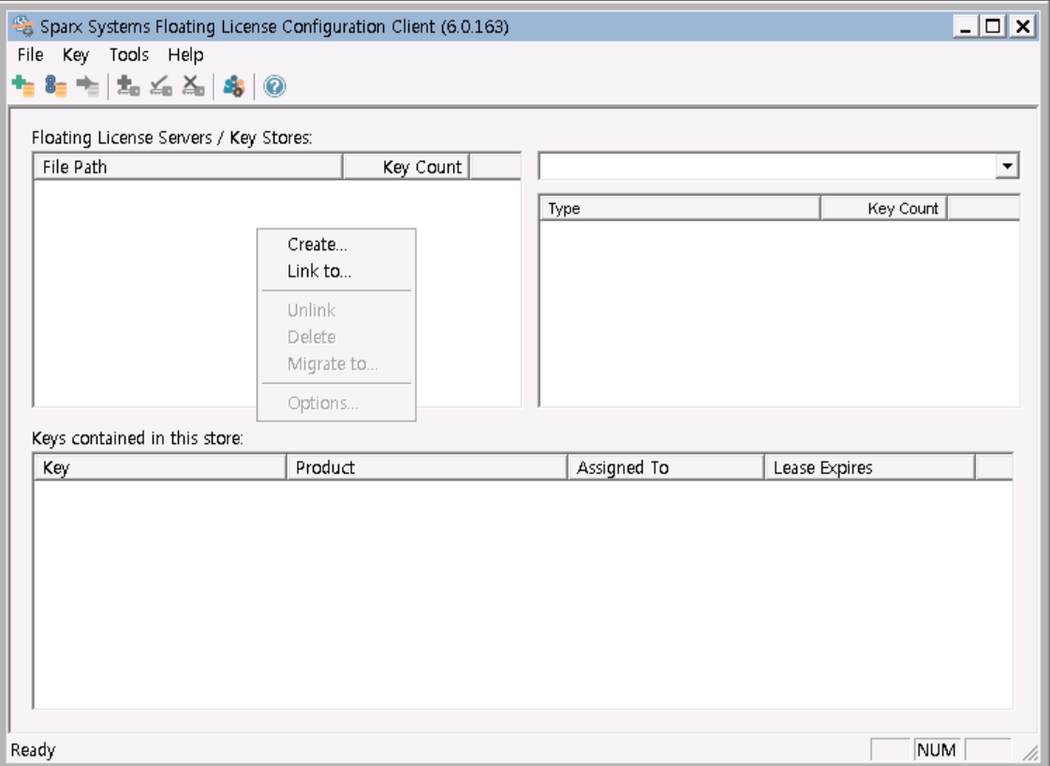The image size is (1050, 766).
Task: Click the NUM indicator in status bar
Action: click(x=936, y=750)
